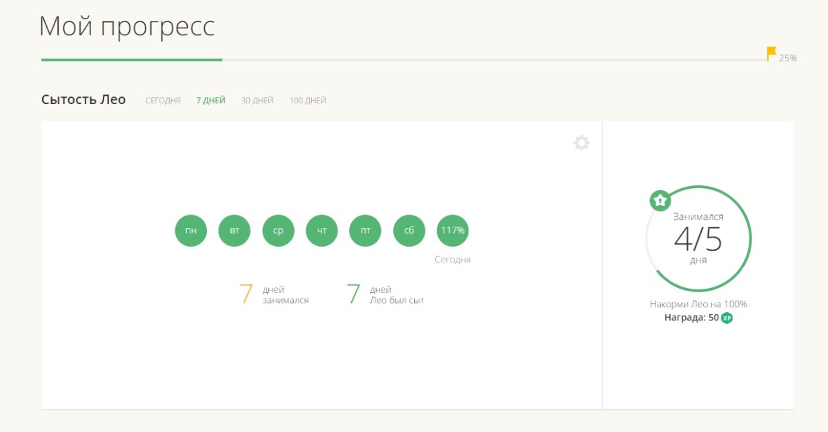
Task: Switch to the '7 дней' tab
Action: pos(210,101)
